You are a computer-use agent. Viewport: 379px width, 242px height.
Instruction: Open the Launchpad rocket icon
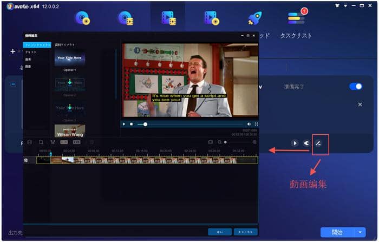[x=254, y=18]
